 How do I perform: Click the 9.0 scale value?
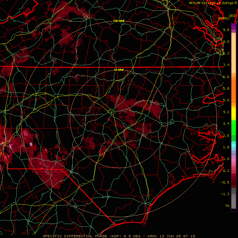click(226, 42)
